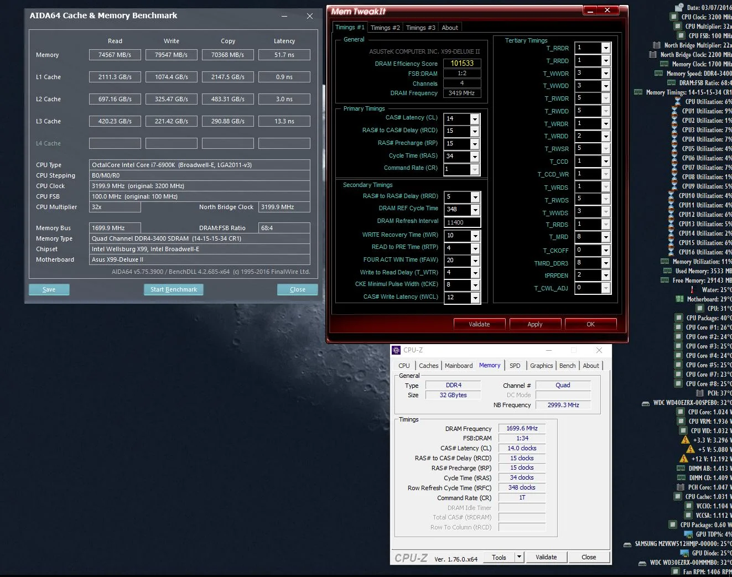This screenshot has height=577, width=732.
Task: Click the drive icon beside WDC WD40EZRX
Action: (x=646, y=403)
